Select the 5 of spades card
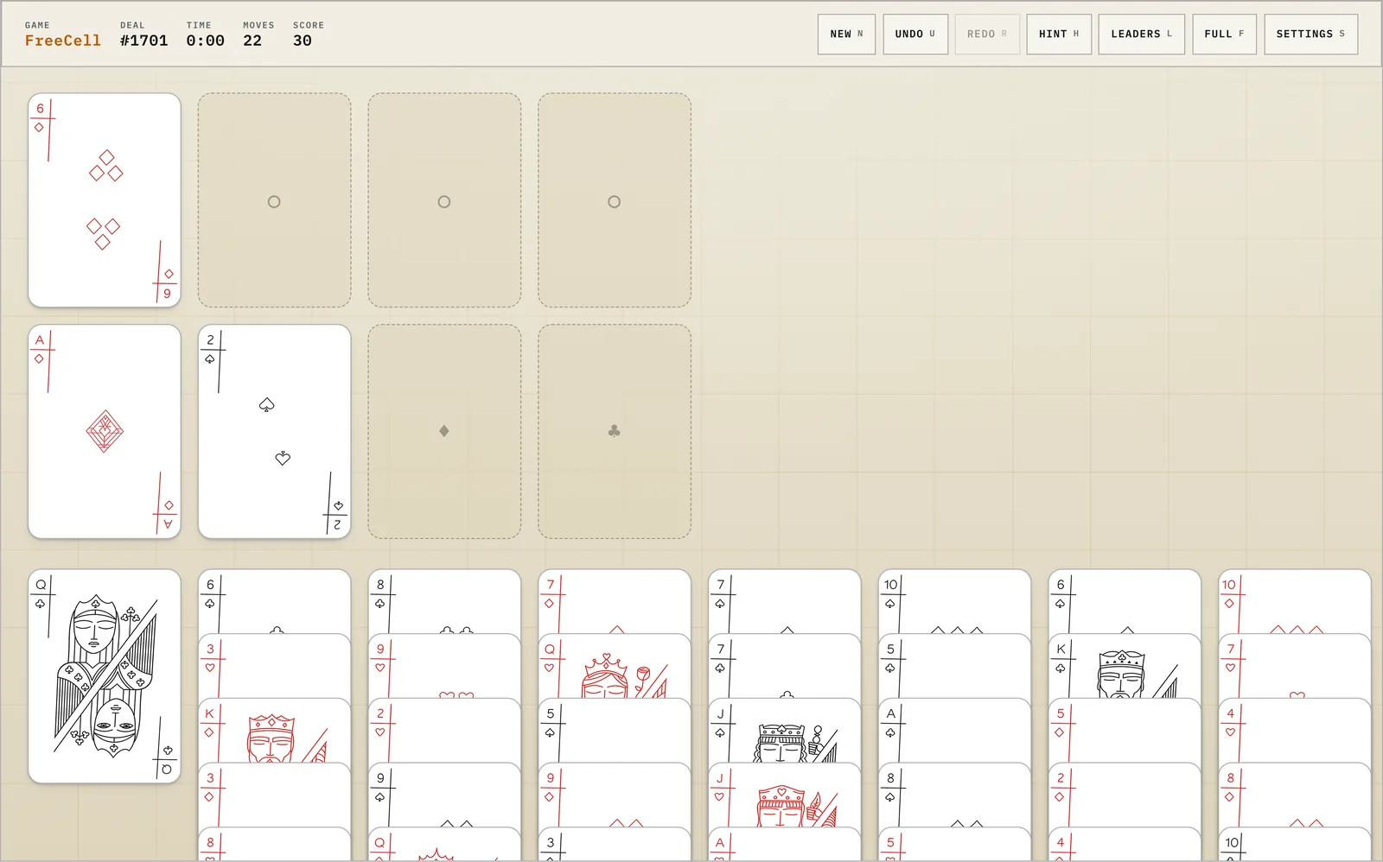The height and width of the screenshot is (862, 1383). click(615, 731)
